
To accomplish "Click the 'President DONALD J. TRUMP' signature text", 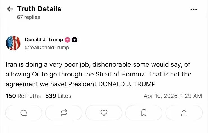I will [112, 84].
